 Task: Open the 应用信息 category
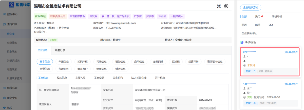[x=139, y=62]
